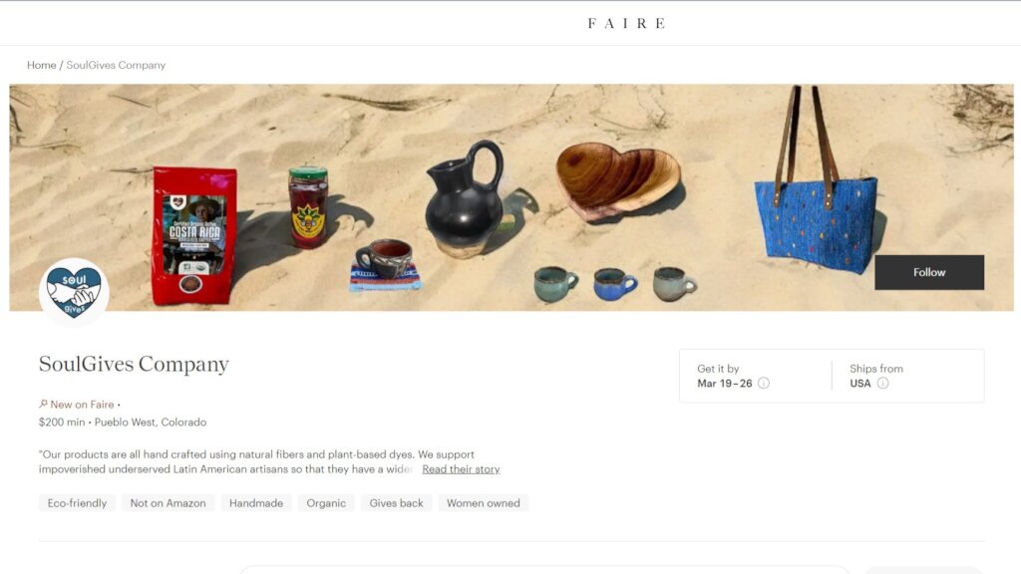1021x574 pixels.
Task: Select the Eco-friendly tag
Action: [x=77, y=503]
